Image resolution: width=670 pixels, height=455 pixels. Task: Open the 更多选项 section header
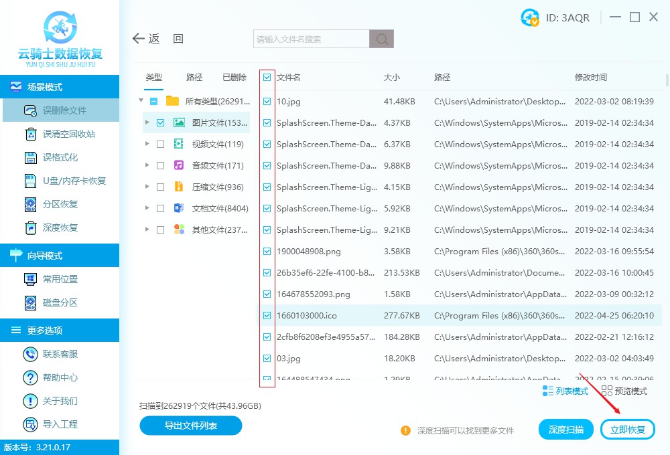60,330
